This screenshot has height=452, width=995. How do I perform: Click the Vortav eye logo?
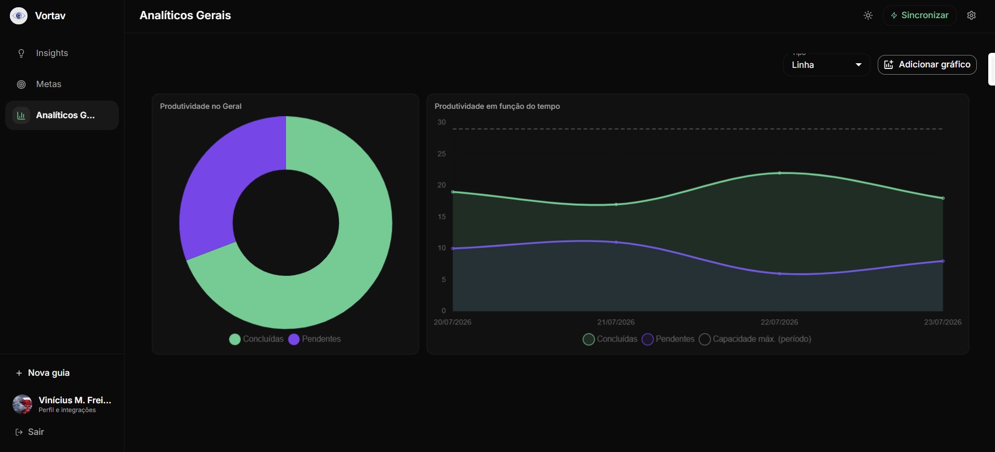(19, 16)
